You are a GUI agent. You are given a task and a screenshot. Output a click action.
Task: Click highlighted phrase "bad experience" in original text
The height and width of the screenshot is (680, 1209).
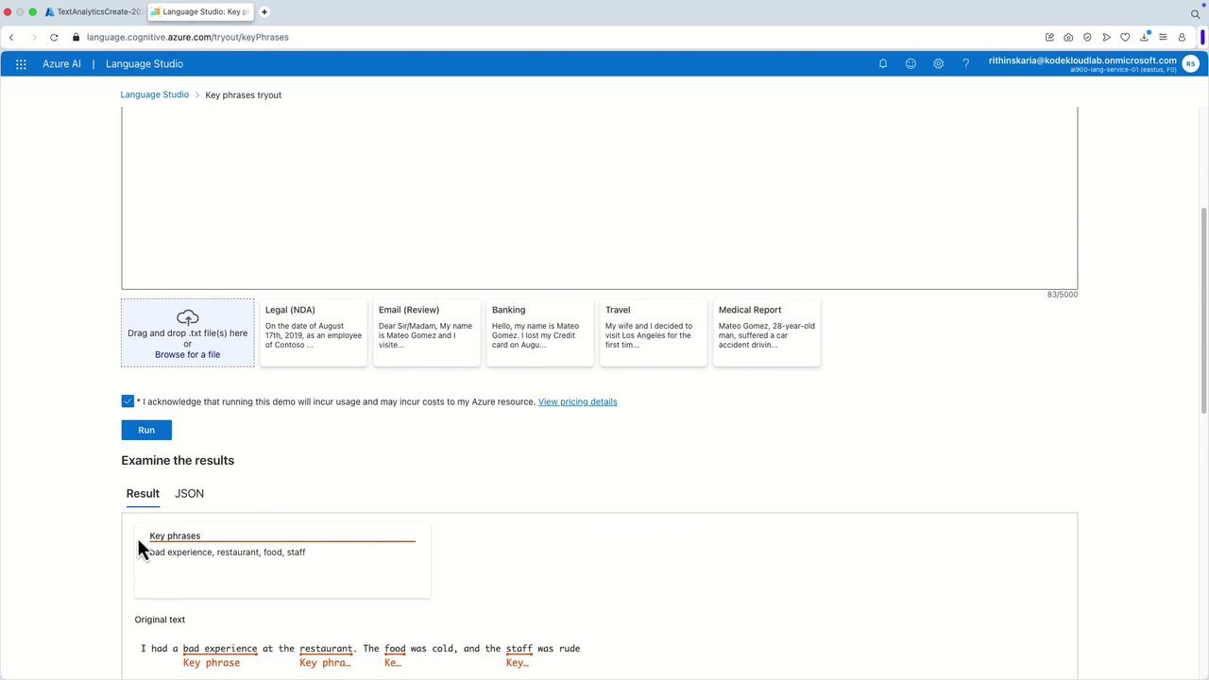coord(220,649)
